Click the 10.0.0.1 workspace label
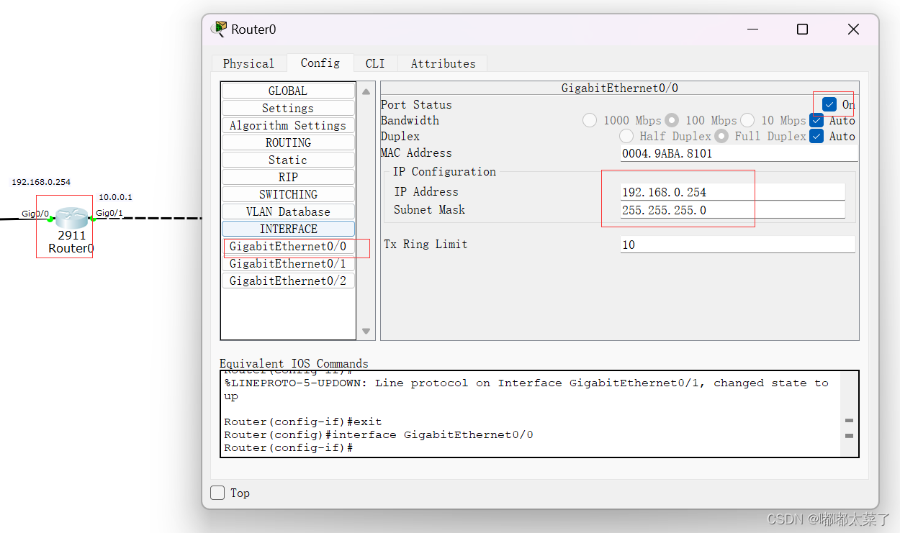The image size is (900, 533). [x=115, y=196]
